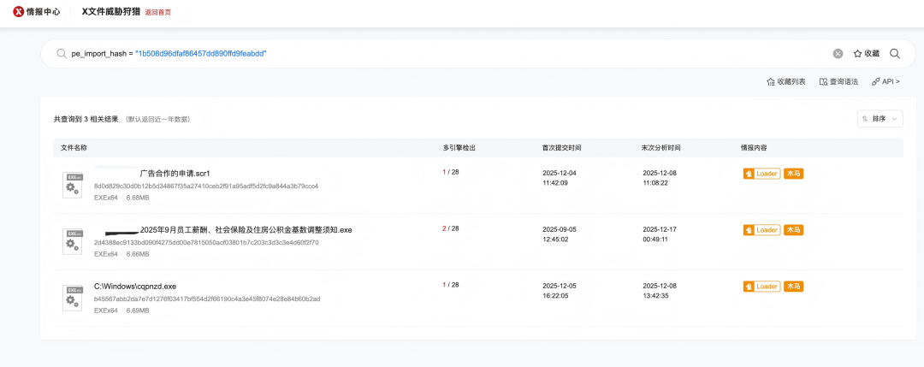This screenshot has height=367, width=924.
Task: Click detection ratio 2 / 28
Action: 450,228
